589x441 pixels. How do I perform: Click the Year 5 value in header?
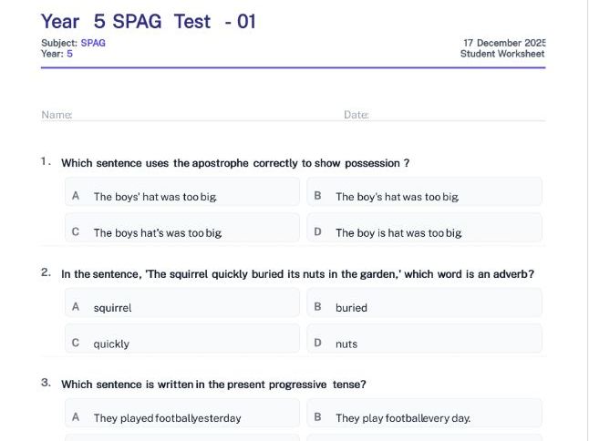[69, 54]
